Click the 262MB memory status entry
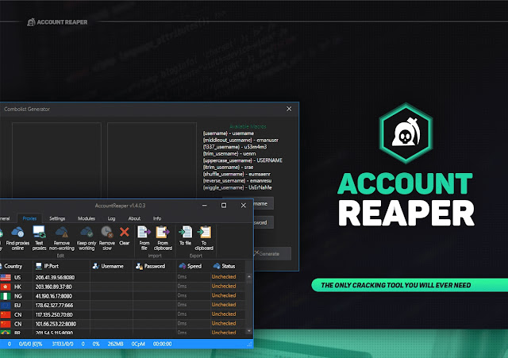This screenshot has width=508, height=358. click(x=115, y=344)
